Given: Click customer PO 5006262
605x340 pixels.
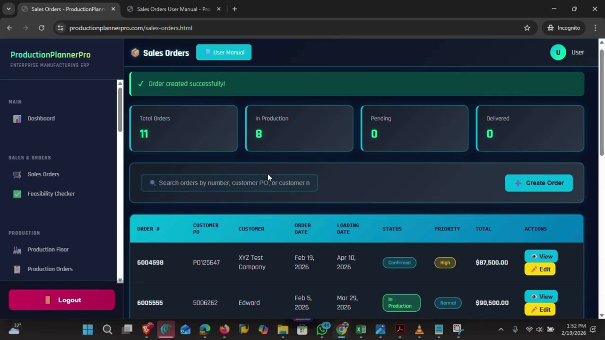Looking at the screenshot, I should coord(205,303).
